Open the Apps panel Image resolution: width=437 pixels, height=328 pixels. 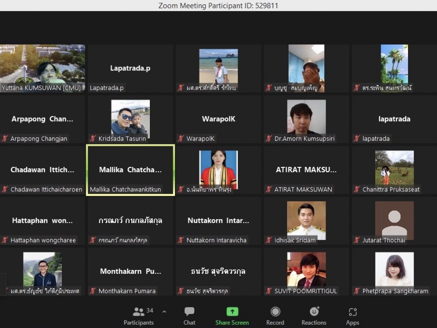pyautogui.click(x=353, y=312)
